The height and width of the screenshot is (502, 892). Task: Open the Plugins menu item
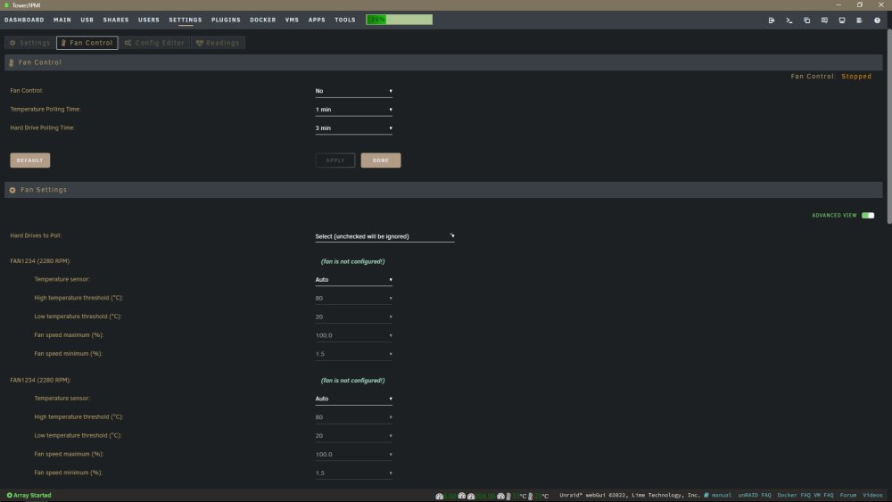[x=226, y=20]
